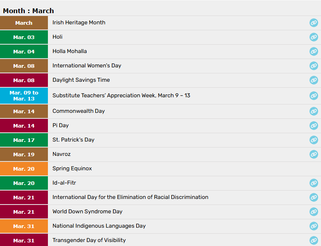
Task: Click the link icon for Holla Mohalla
Action: [314, 51]
